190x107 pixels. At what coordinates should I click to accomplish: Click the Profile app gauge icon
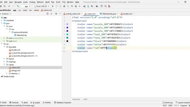(72, 6)
